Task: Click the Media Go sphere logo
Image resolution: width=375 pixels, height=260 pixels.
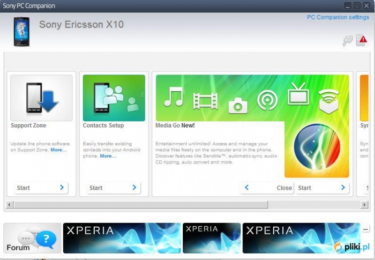Action: 317,147
